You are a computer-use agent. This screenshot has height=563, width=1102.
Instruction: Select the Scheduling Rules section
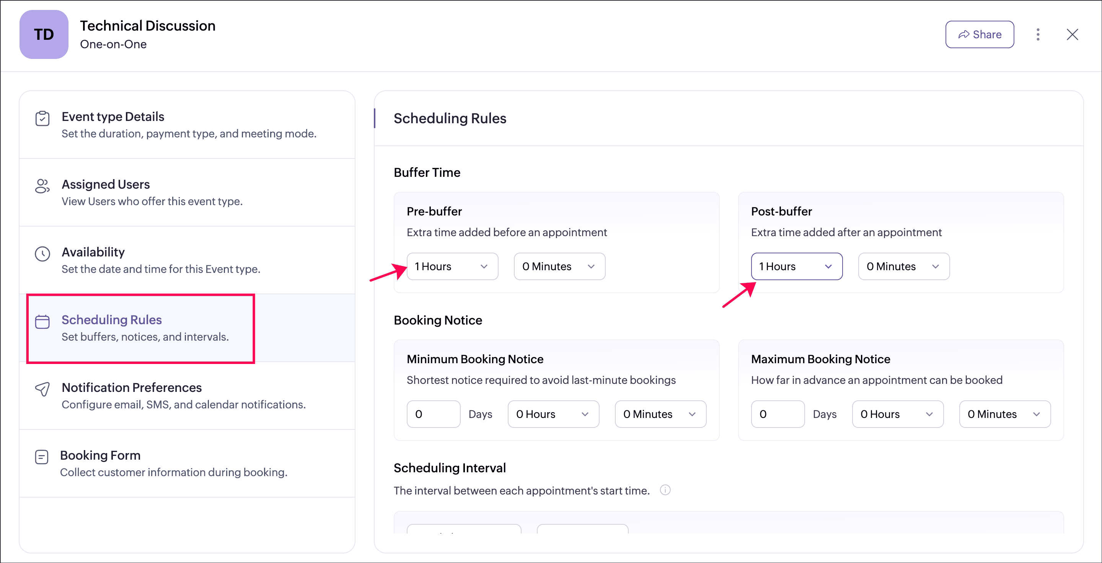pyautogui.click(x=187, y=328)
